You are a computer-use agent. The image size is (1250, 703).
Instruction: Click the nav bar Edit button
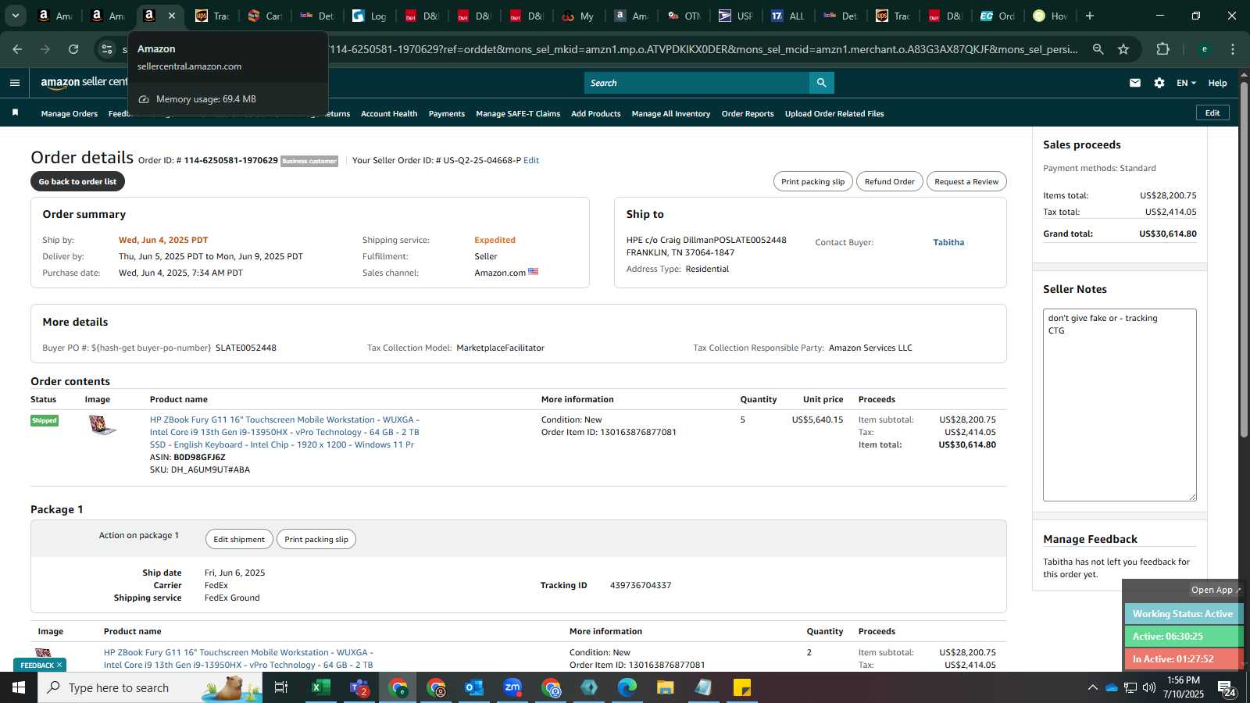click(1212, 112)
